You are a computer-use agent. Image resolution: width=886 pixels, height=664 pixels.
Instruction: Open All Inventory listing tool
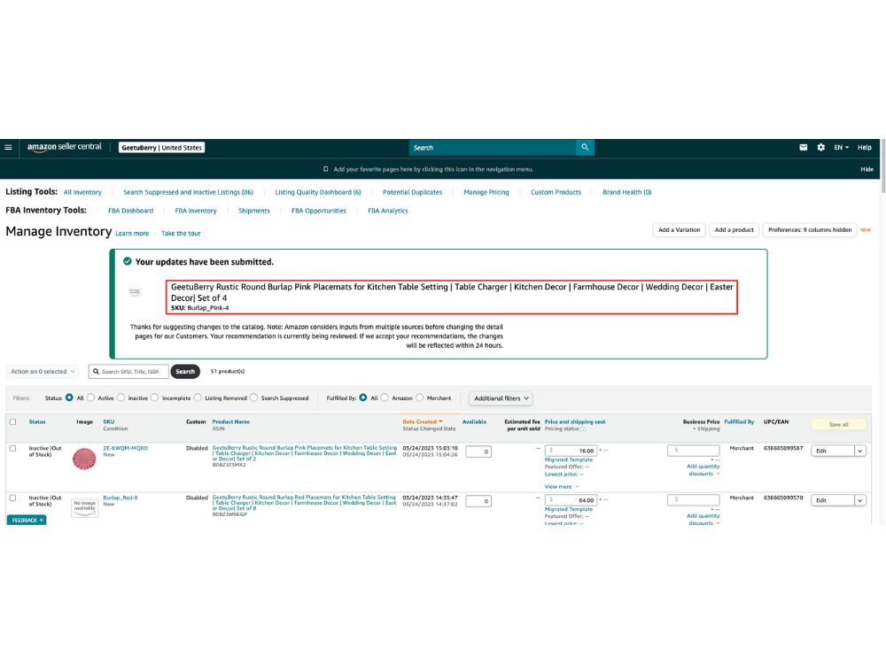tap(82, 192)
